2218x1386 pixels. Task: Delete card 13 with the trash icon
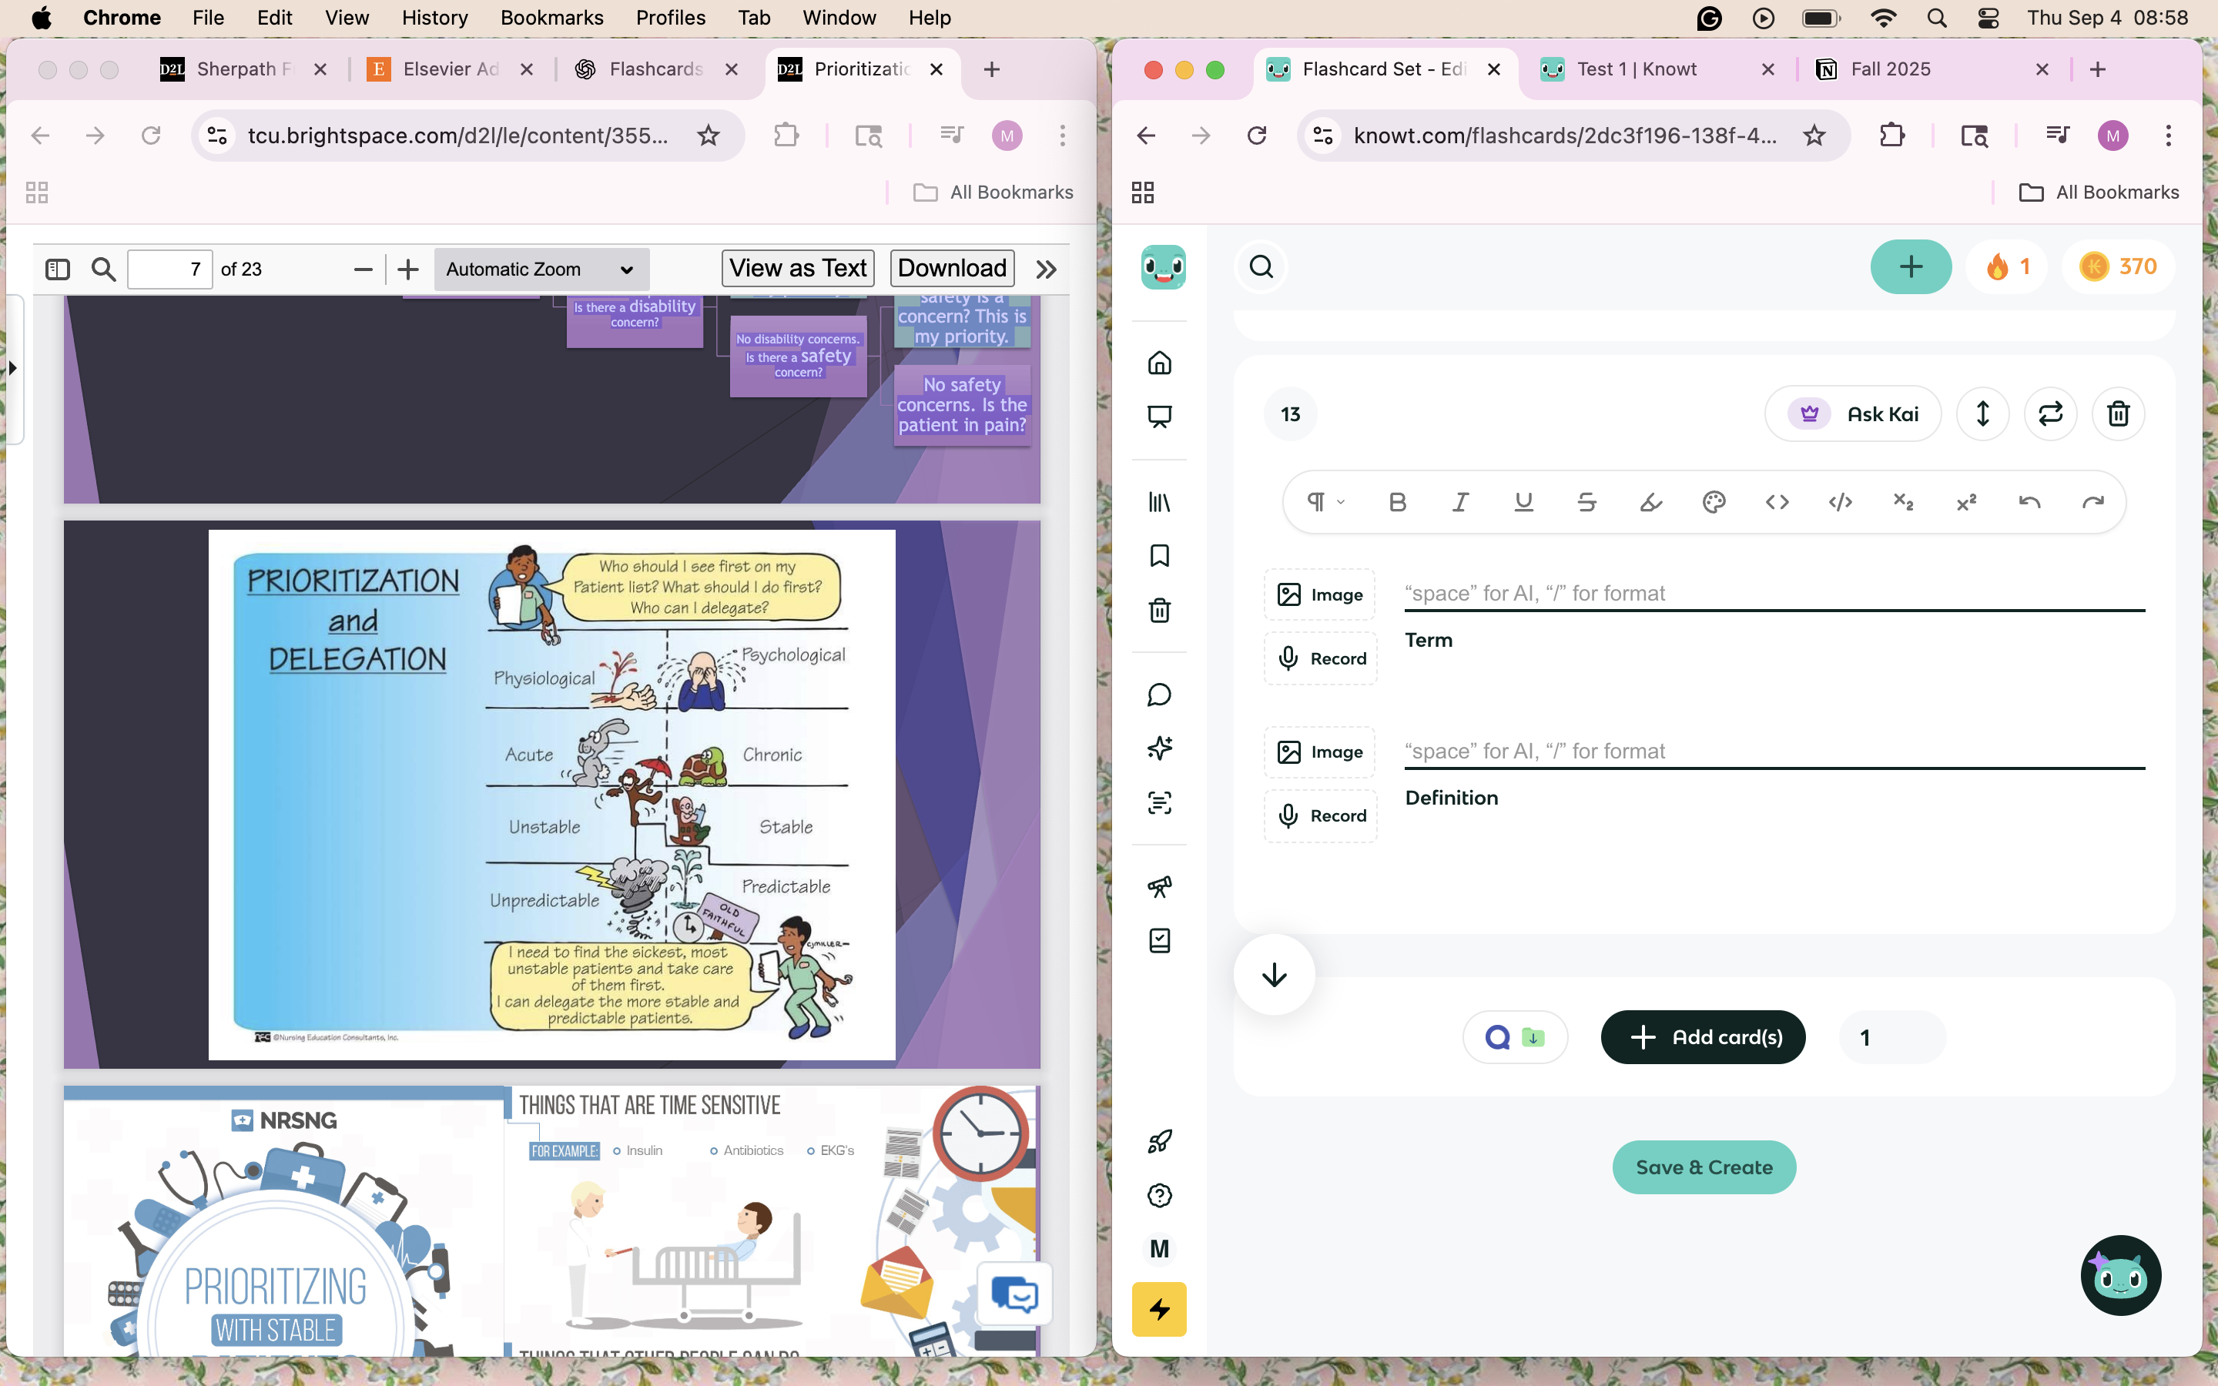(x=2117, y=414)
